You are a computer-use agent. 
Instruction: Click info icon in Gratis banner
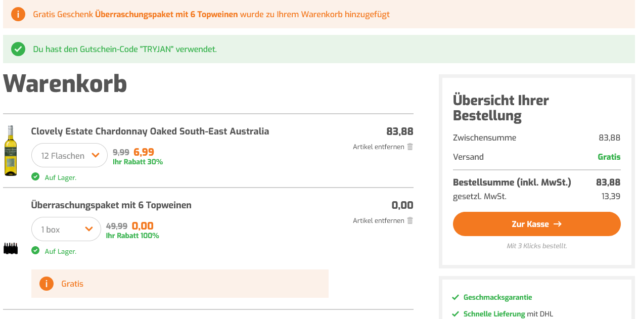click(x=46, y=284)
